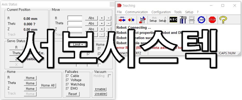Click the NUM status bar indicator
The height and width of the screenshot is (100, 242).
(x=232, y=53)
